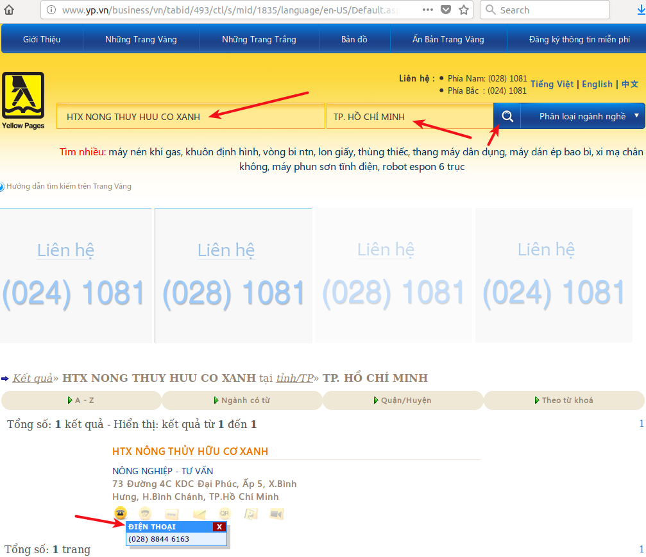Click the telephone icon of the listing

tap(121, 513)
